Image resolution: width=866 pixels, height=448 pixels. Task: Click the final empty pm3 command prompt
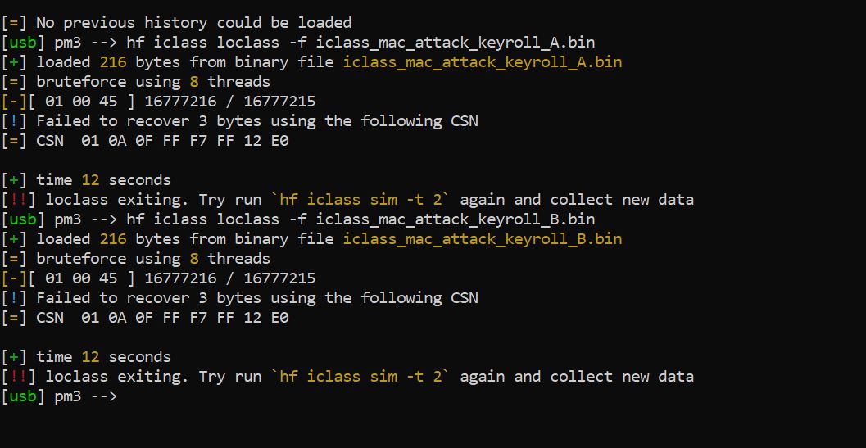pos(59,396)
